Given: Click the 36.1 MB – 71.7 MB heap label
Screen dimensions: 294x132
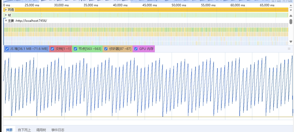Looking at the screenshot, I should click(x=281, y=1).
